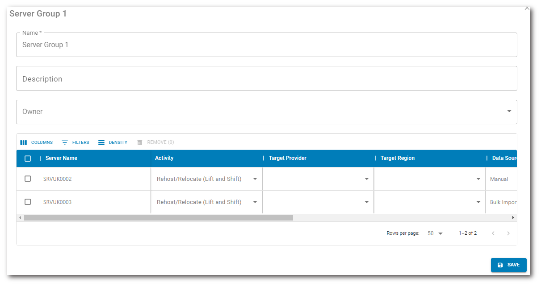Close the Server Group dialog
This screenshot has width=541, height=286.
527,8
